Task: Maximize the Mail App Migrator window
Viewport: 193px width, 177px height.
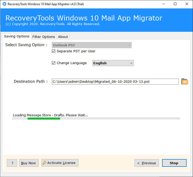Action: (175, 4)
